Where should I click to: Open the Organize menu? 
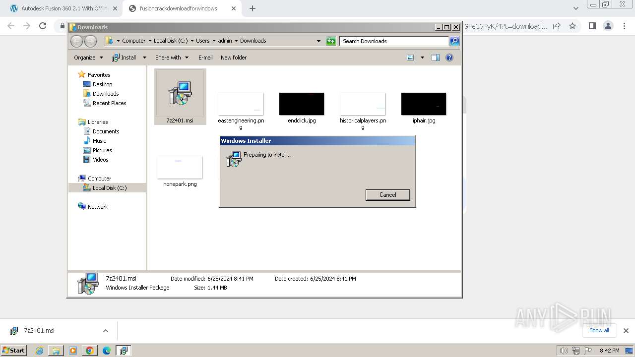[88, 58]
